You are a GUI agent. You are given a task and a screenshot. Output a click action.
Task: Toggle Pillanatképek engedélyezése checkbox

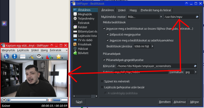point(104,60)
